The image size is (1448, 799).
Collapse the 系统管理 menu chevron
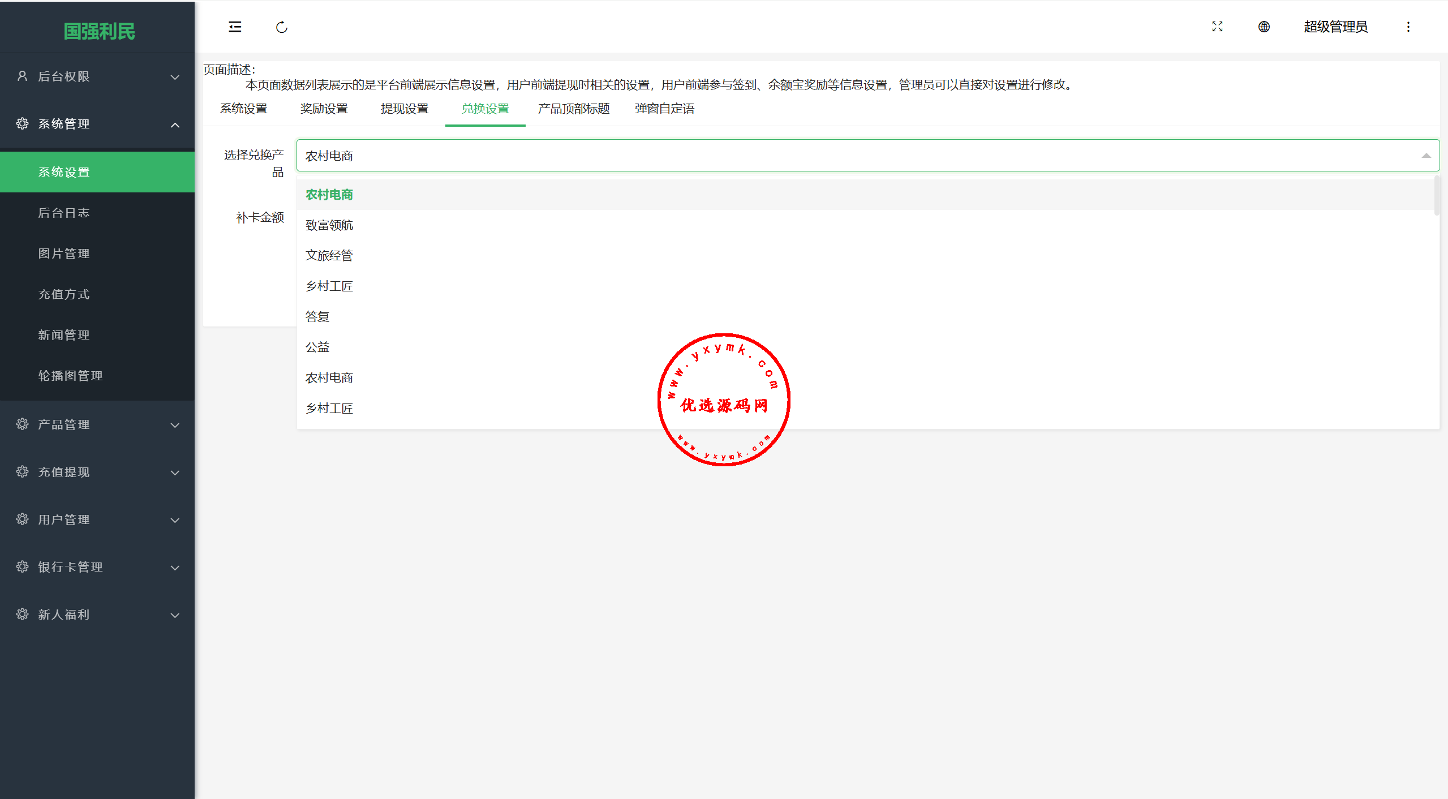tap(175, 124)
